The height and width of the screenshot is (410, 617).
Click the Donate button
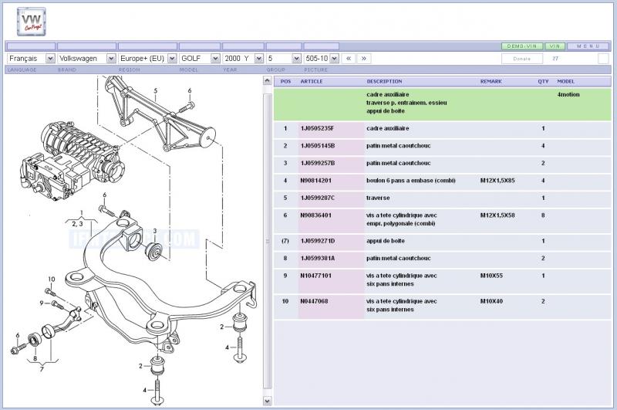tap(522, 59)
